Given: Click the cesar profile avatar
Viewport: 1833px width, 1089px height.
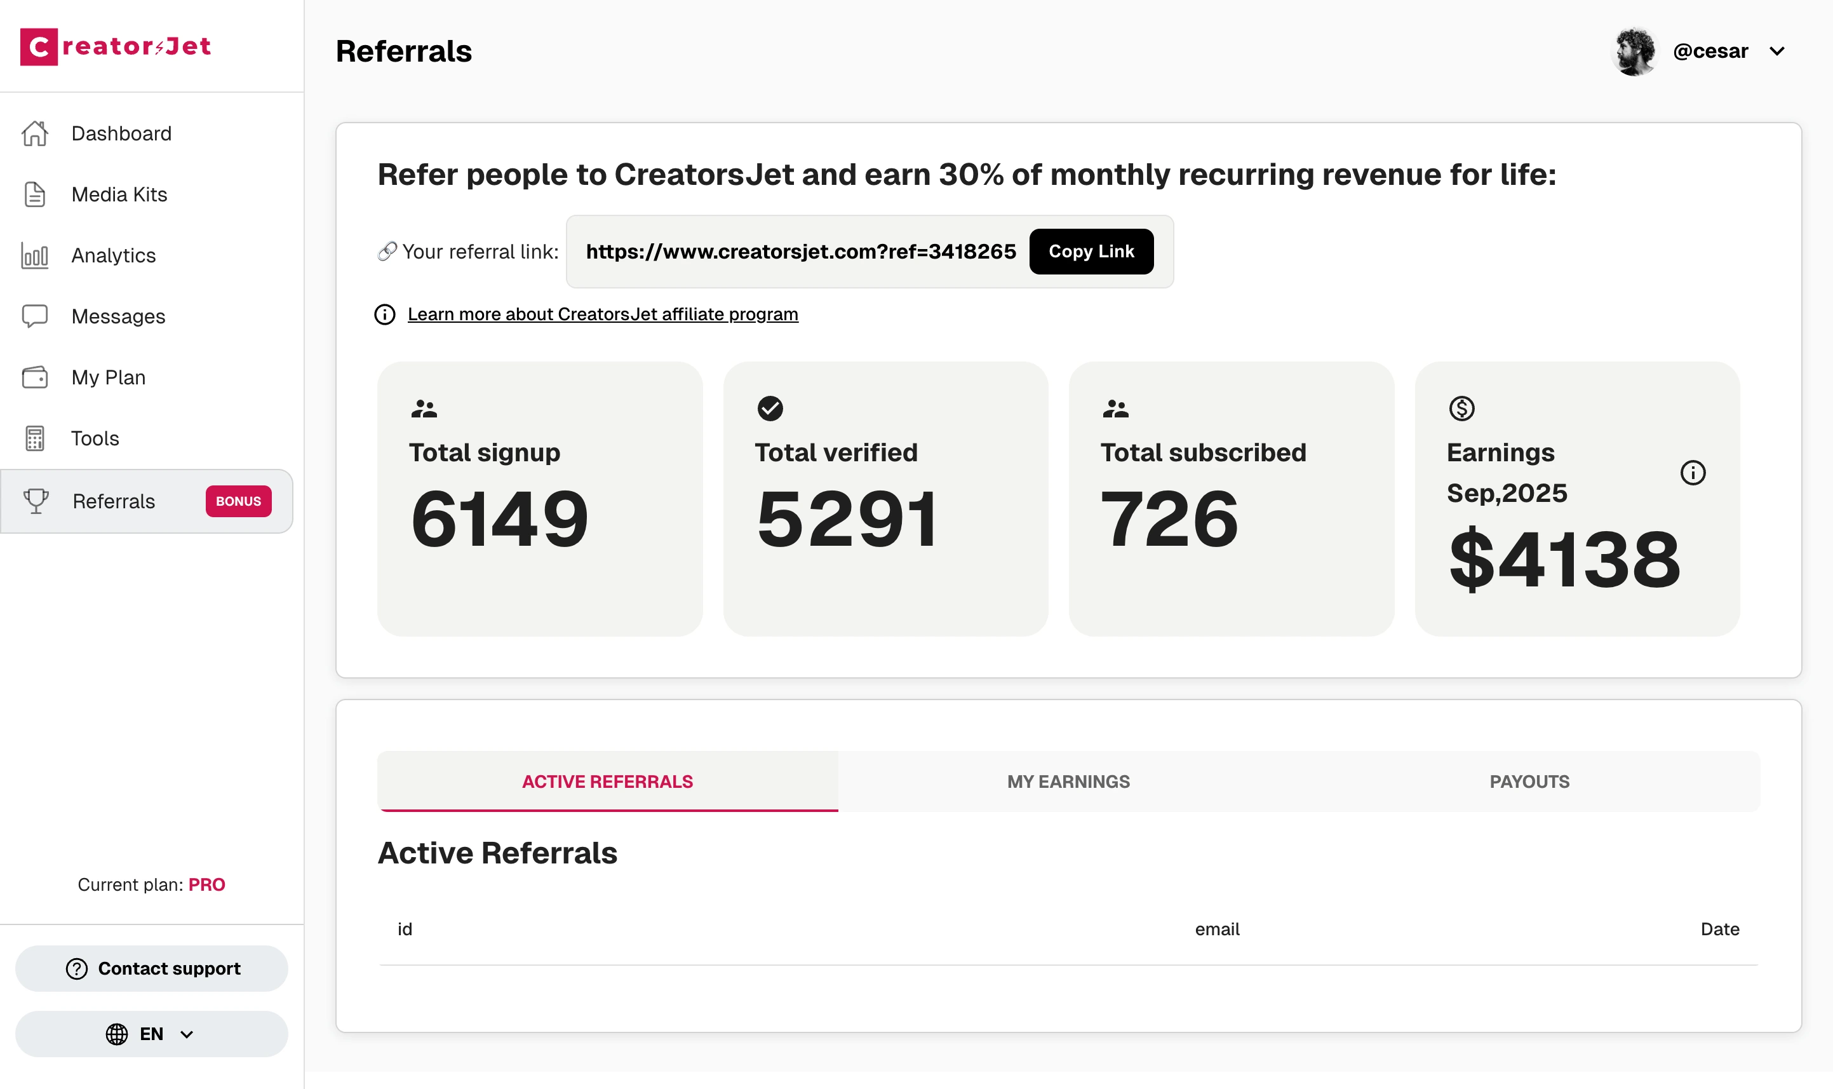Looking at the screenshot, I should point(1634,51).
